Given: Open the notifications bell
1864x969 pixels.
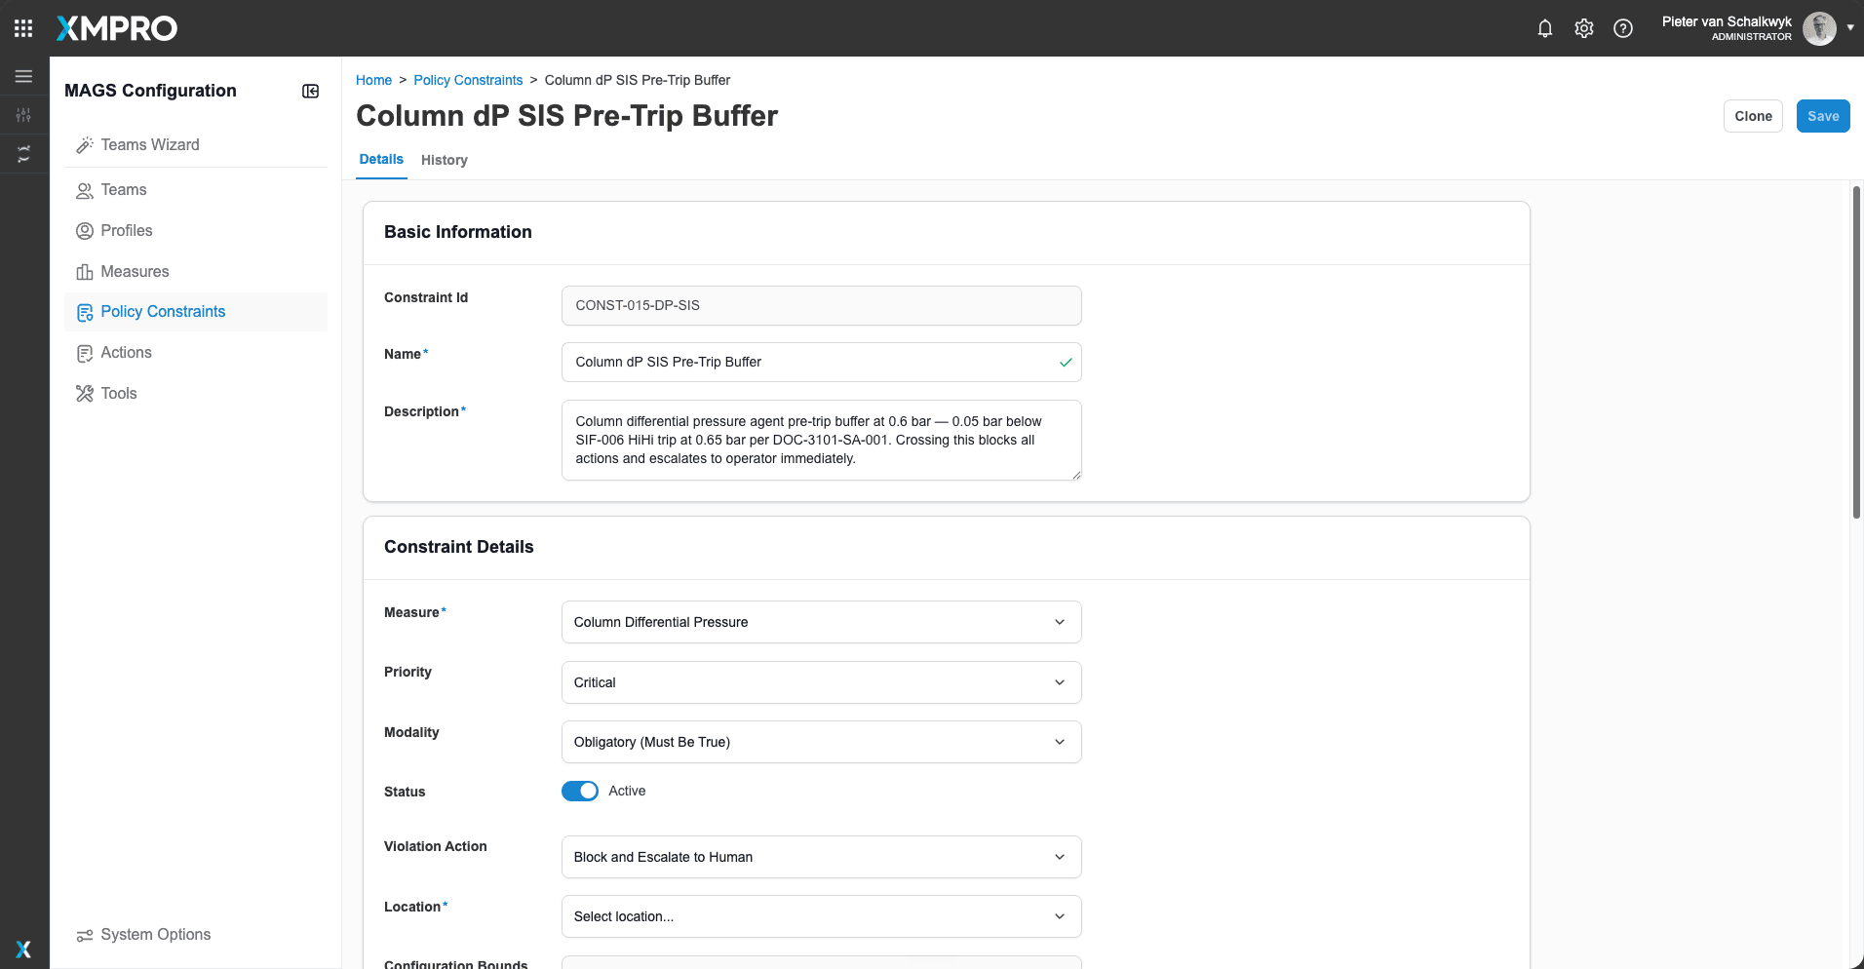Looking at the screenshot, I should [1545, 28].
